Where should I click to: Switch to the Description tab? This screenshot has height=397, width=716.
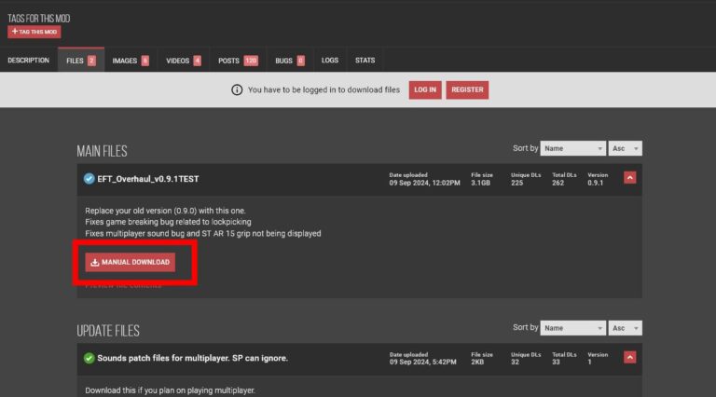[29, 61]
